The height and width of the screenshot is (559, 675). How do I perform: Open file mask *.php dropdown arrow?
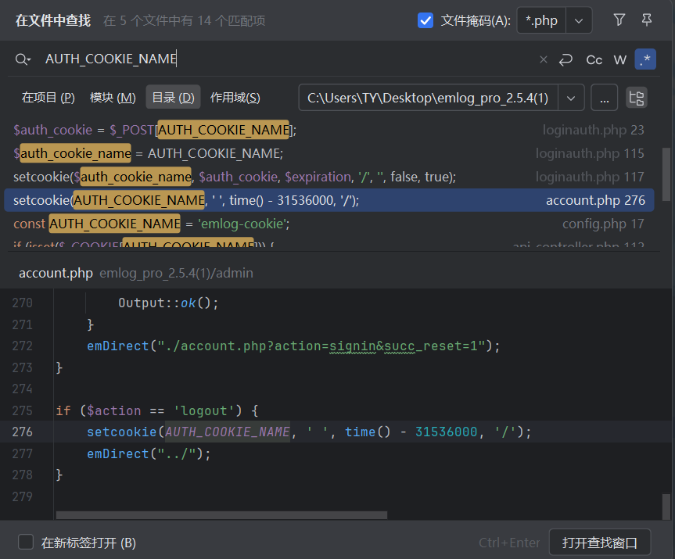point(579,20)
